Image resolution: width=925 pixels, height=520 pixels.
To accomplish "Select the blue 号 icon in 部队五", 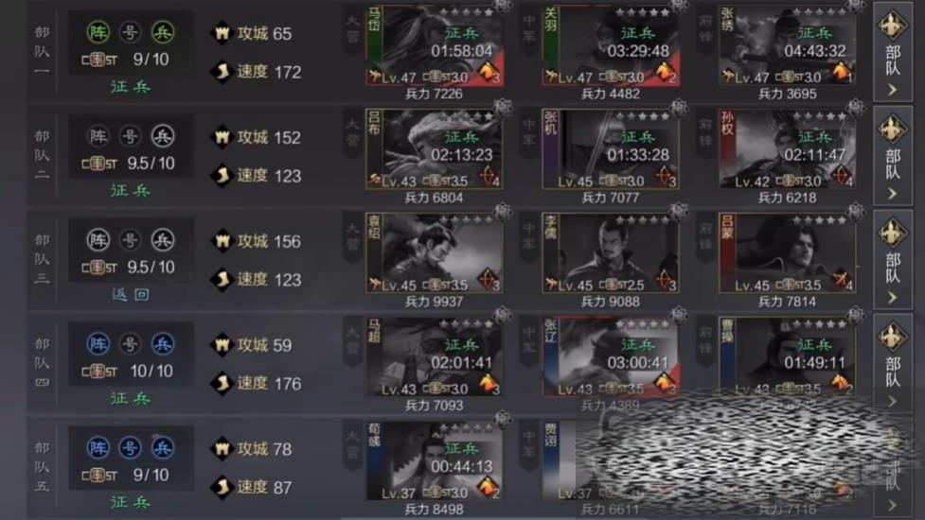I will click(x=130, y=448).
